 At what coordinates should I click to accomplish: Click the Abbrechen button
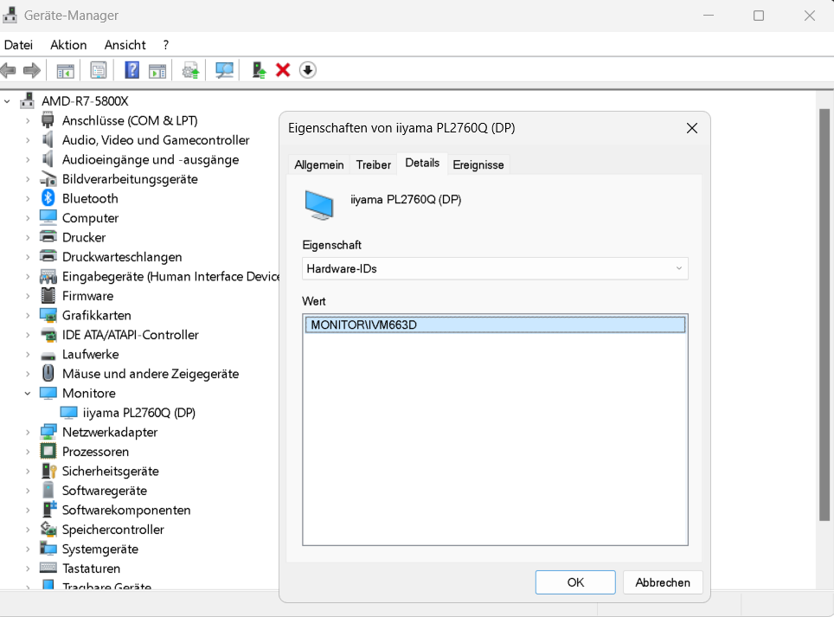[663, 582]
